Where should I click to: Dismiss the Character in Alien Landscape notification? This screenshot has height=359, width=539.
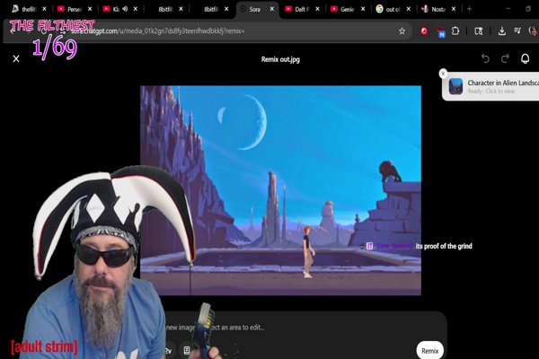(x=443, y=74)
